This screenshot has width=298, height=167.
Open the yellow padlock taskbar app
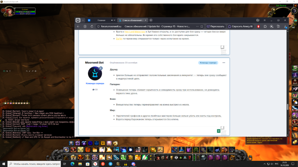click(x=126, y=164)
